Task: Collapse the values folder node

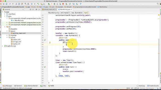Action: (x=7, y=37)
